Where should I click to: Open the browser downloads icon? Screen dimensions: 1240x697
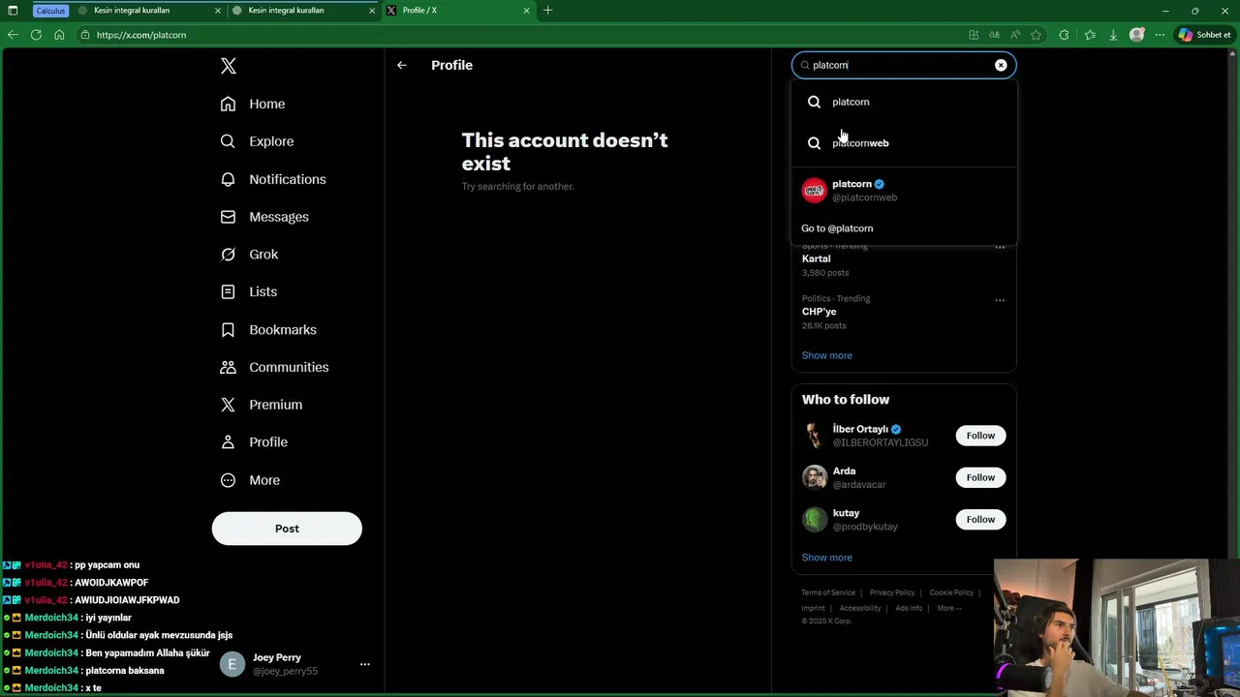pos(1113,35)
